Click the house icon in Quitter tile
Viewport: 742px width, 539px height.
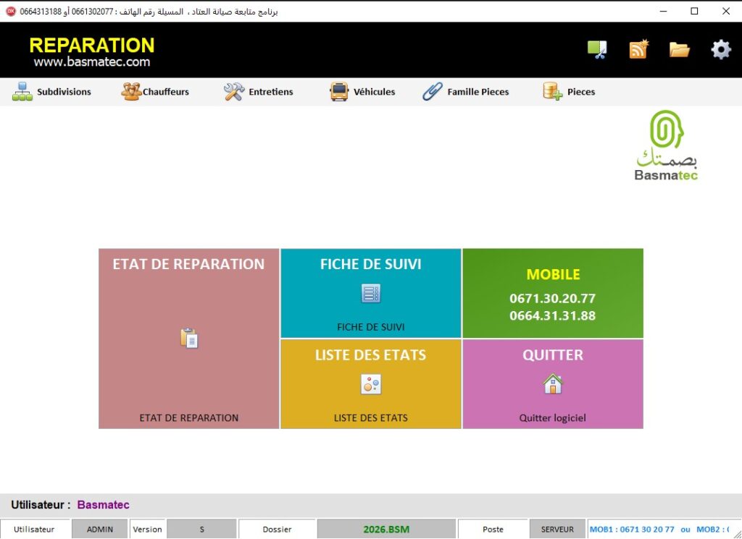point(552,383)
